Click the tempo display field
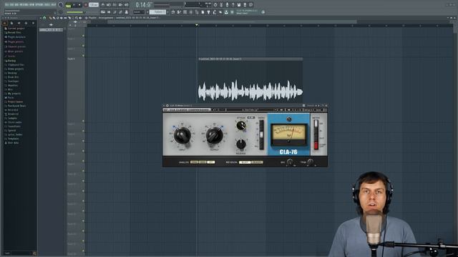Viewport: 458px width, 257px height. (94, 5)
